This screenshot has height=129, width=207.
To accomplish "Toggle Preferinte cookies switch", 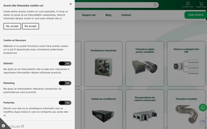I will (x=65, y=103).
